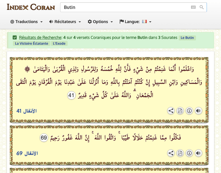This screenshot has width=221, height=173.
Task: Export verse 41 as PDF
Action: click(180, 111)
